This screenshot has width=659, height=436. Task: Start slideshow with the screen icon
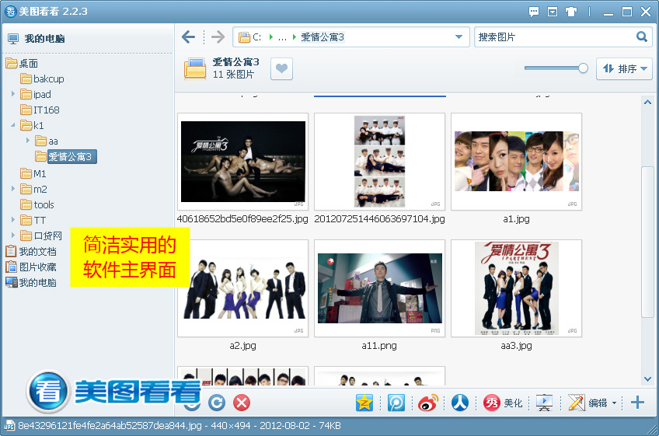tap(544, 403)
